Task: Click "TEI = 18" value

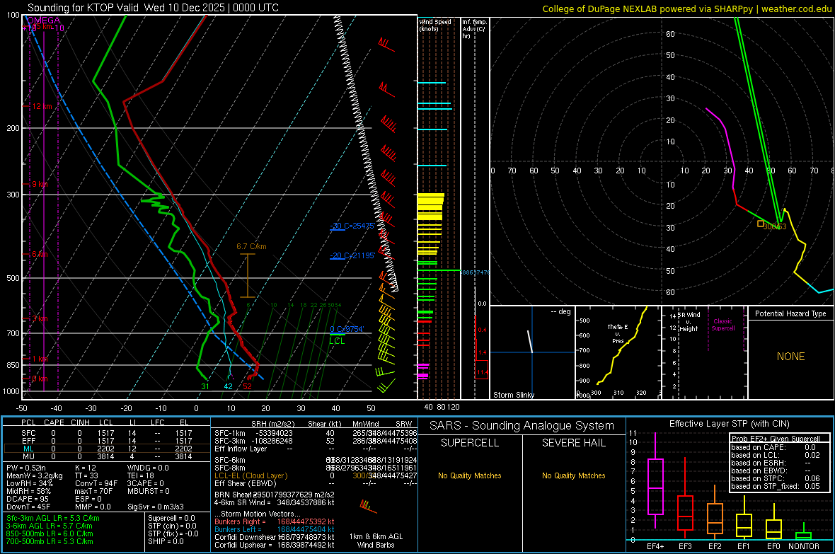Action: [x=141, y=475]
